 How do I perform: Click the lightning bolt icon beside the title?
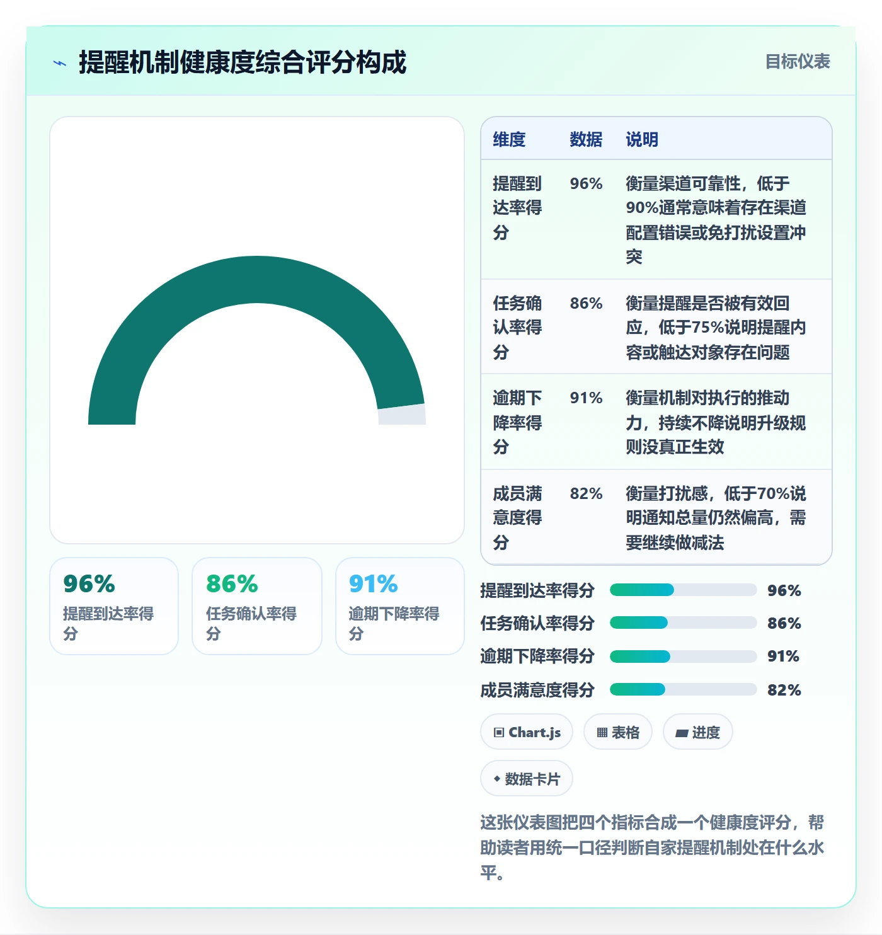[60, 63]
